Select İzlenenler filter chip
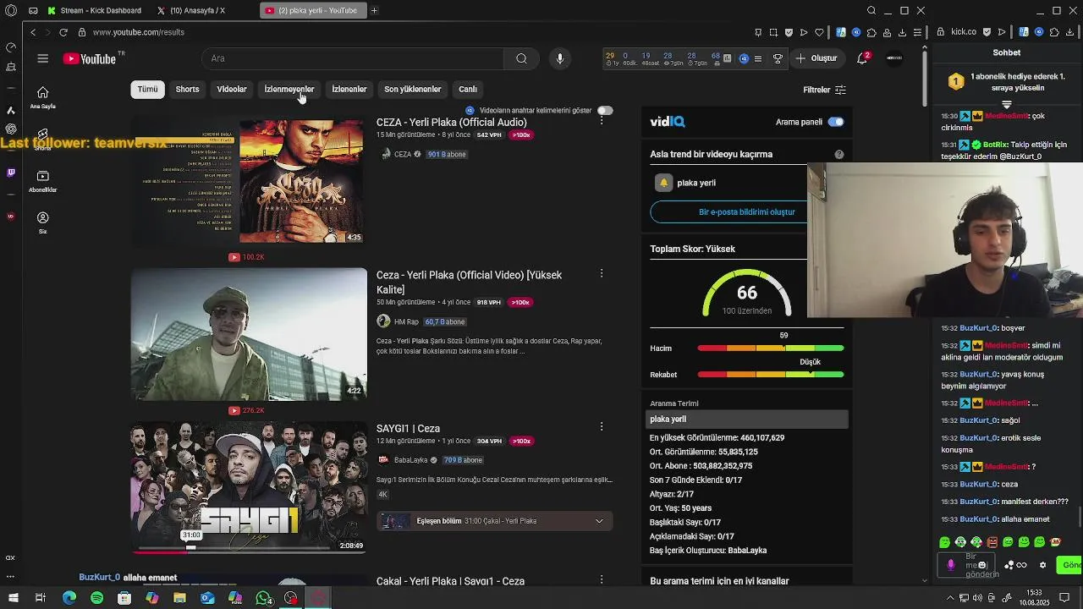Viewport: 1083px width, 609px height. [349, 90]
